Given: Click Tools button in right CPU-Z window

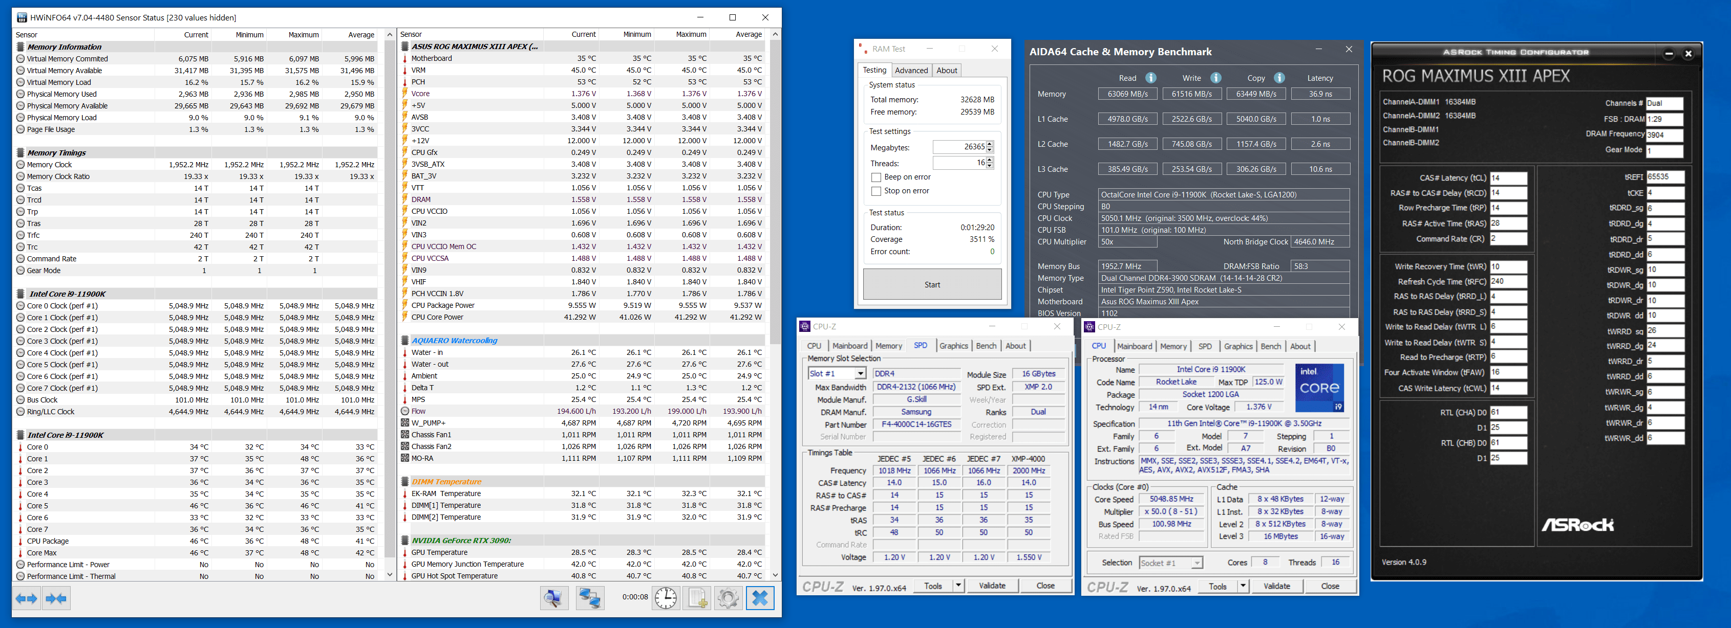Looking at the screenshot, I should [x=1217, y=587].
